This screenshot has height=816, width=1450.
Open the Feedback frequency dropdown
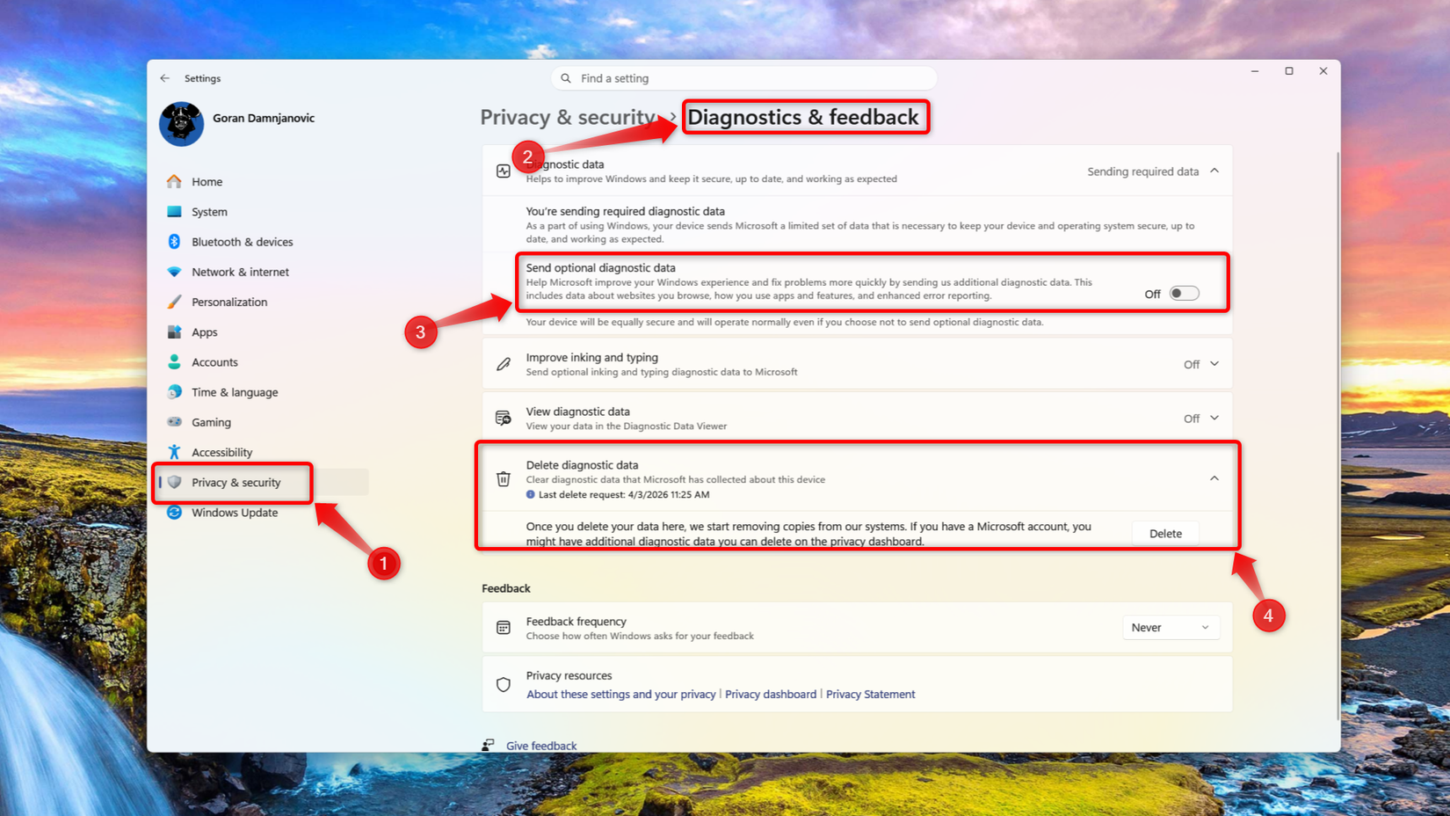click(1171, 627)
